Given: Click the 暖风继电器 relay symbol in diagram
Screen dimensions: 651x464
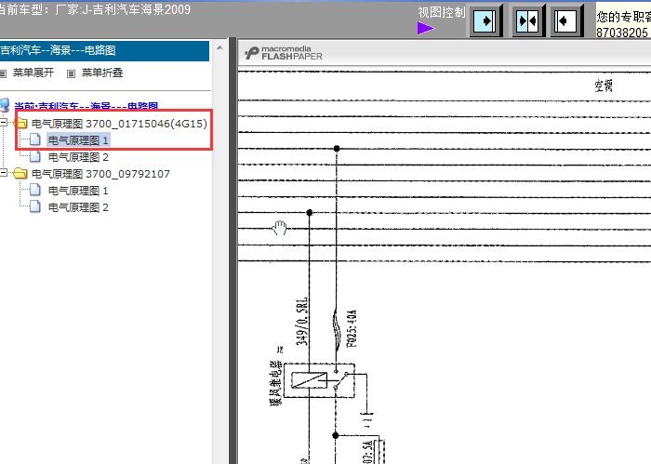Looking at the screenshot, I should [x=319, y=380].
